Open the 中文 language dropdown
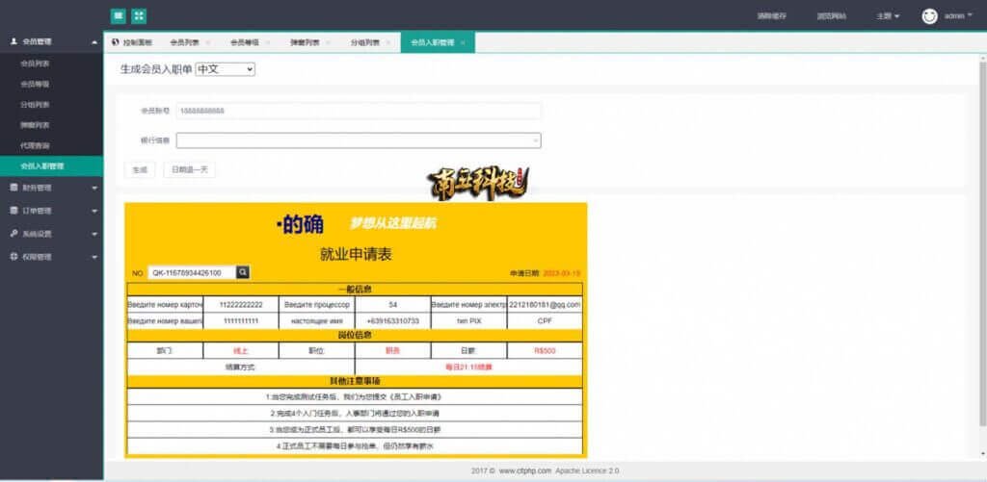Screen dimensions: 987x482 (x=225, y=69)
